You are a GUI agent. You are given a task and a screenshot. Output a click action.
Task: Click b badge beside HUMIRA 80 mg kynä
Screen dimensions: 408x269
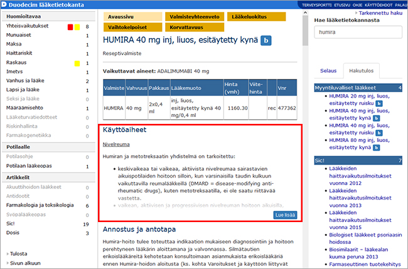pos(376,148)
